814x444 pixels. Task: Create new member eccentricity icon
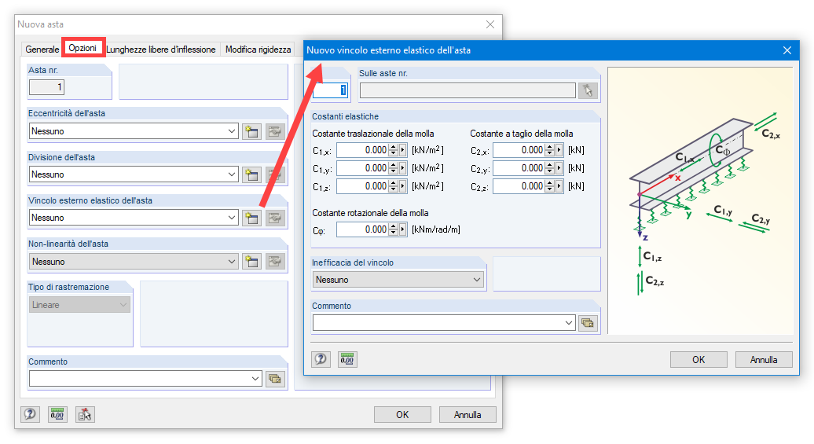[x=251, y=131]
